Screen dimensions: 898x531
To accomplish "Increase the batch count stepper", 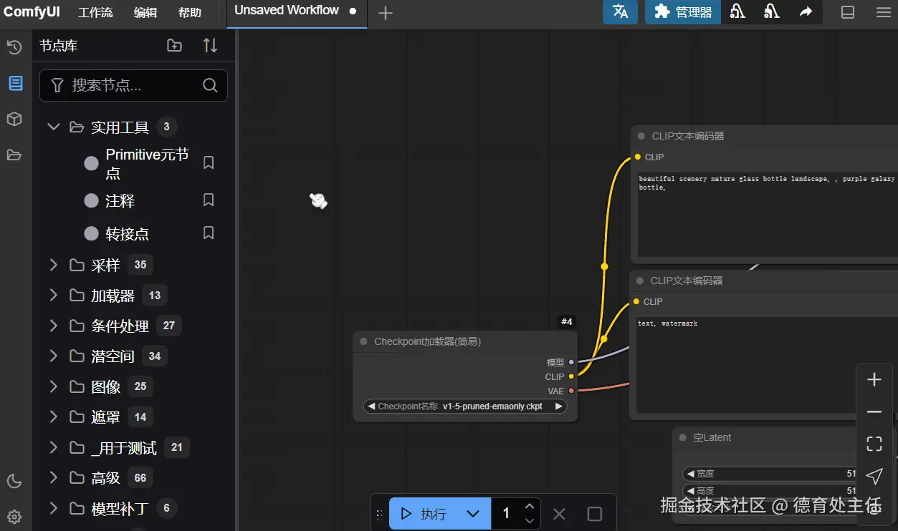I will 530,506.
